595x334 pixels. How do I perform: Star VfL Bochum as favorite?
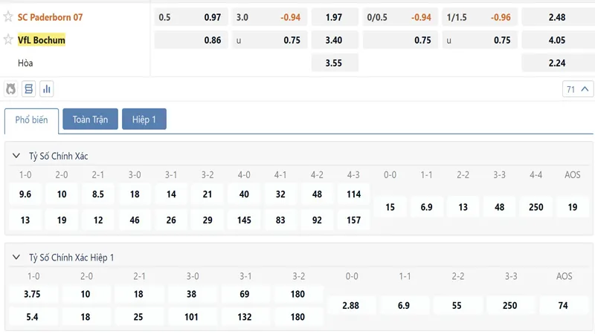pos(8,39)
